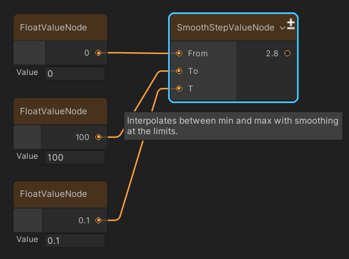Click the output port of the 0 node
349x259 pixels.
click(98, 53)
